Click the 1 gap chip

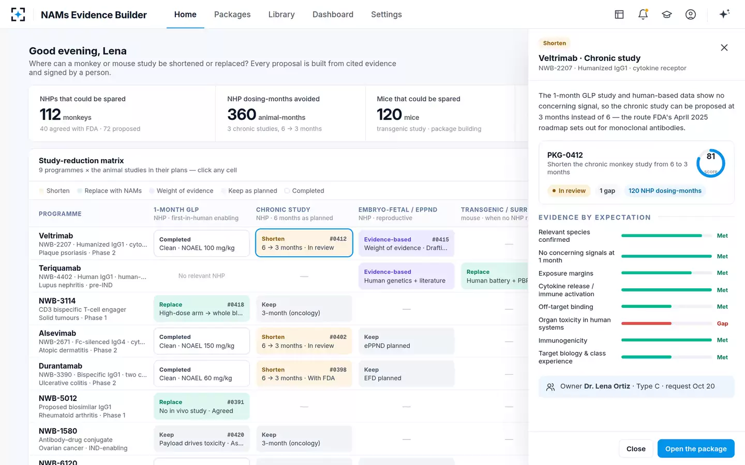(607, 191)
